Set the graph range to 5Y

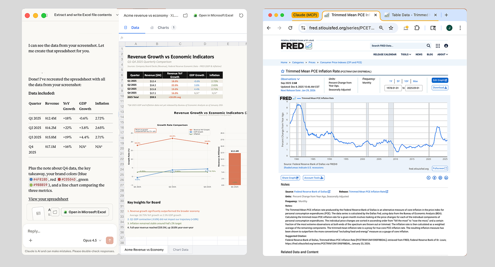pos(398,81)
